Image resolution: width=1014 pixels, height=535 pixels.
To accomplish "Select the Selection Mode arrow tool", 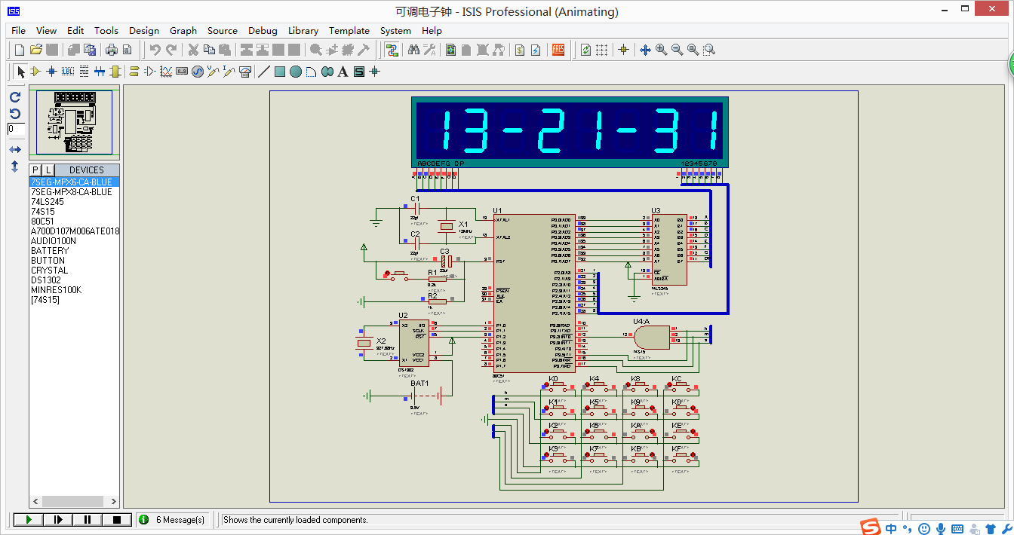I will tap(20, 72).
